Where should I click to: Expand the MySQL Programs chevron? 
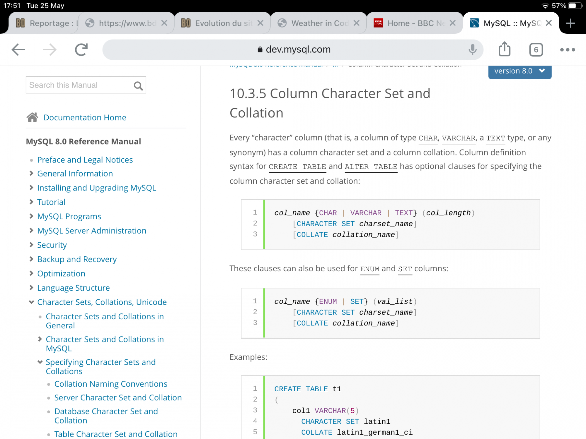click(x=31, y=216)
